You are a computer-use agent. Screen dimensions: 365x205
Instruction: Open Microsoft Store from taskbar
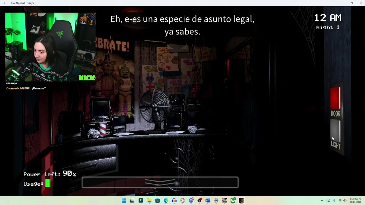[x=157, y=200]
